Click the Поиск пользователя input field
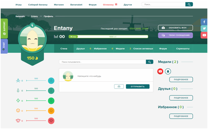208x129 pixels. [103, 62]
